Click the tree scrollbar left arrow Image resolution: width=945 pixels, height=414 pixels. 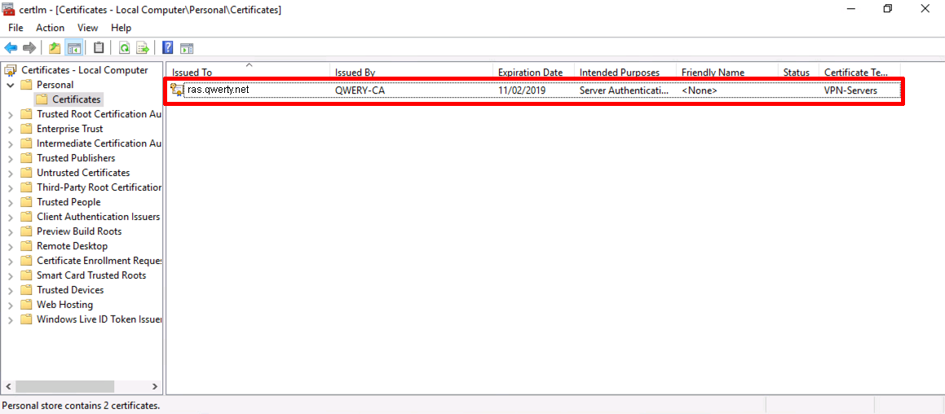(8, 386)
